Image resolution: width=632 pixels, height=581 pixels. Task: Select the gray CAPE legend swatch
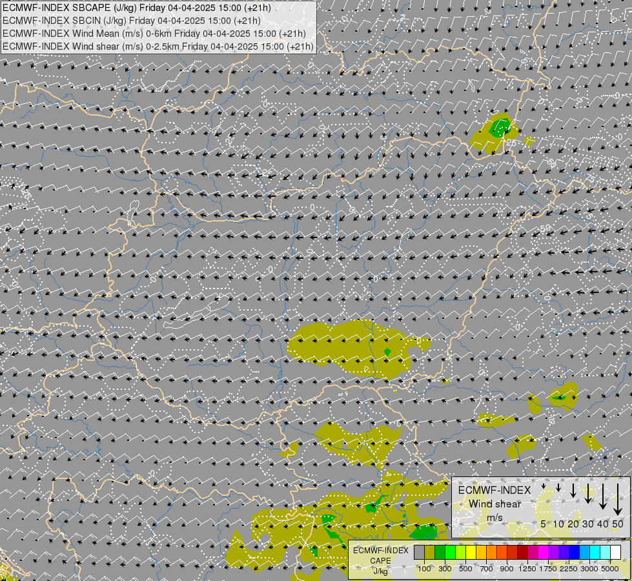(419, 553)
